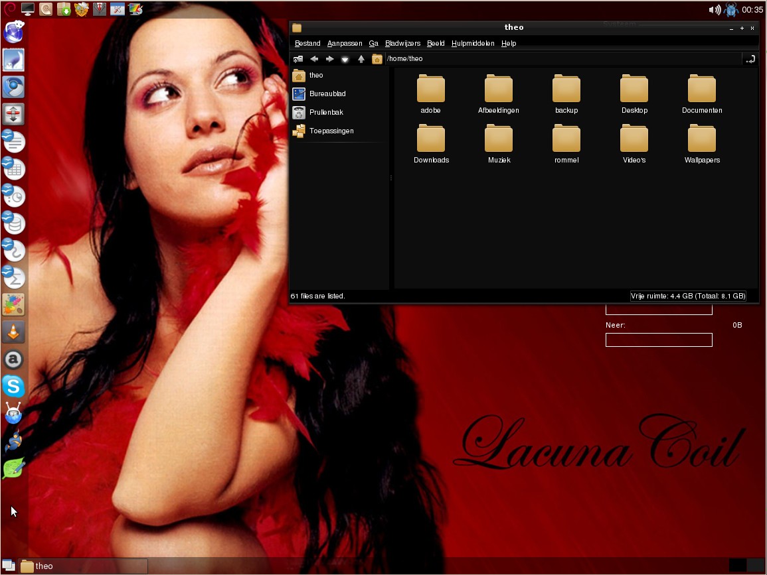
Task: Click the new tab toolbar icon
Action: click(x=298, y=59)
